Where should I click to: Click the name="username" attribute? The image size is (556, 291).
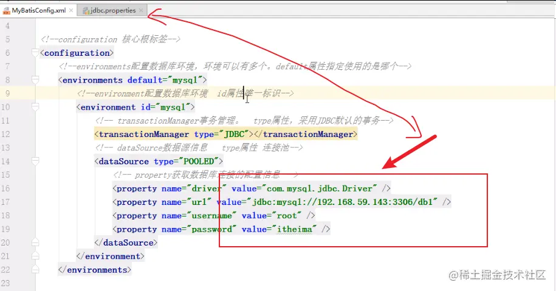pos(199,216)
